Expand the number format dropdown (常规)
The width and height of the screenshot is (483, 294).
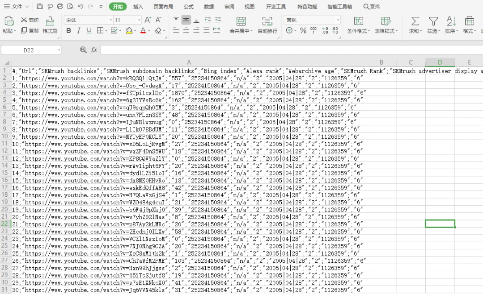(x=312, y=20)
